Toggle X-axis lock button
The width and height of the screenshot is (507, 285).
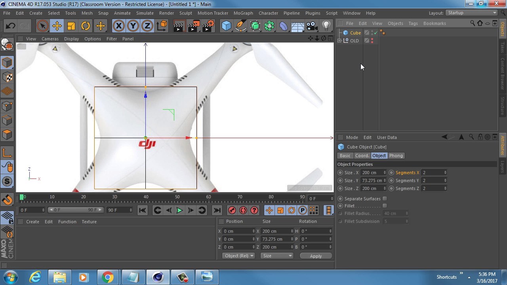click(118, 27)
